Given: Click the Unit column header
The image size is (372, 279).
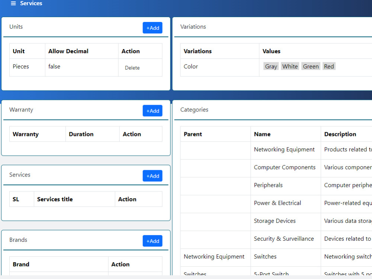Looking at the screenshot, I should [27, 51].
